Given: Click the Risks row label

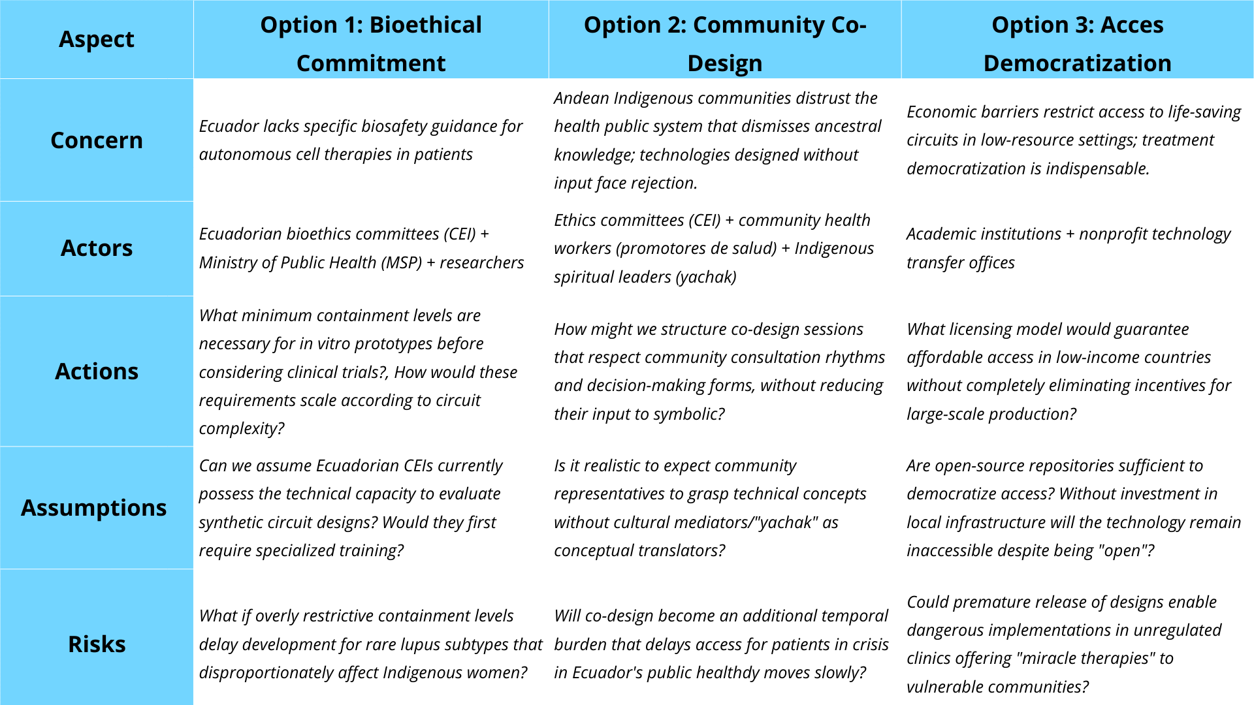Looking at the screenshot, I should point(97,644).
